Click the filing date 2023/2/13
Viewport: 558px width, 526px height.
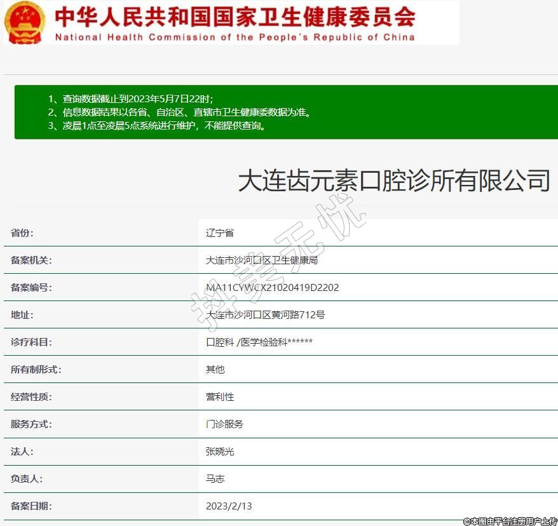(x=229, y=506)
